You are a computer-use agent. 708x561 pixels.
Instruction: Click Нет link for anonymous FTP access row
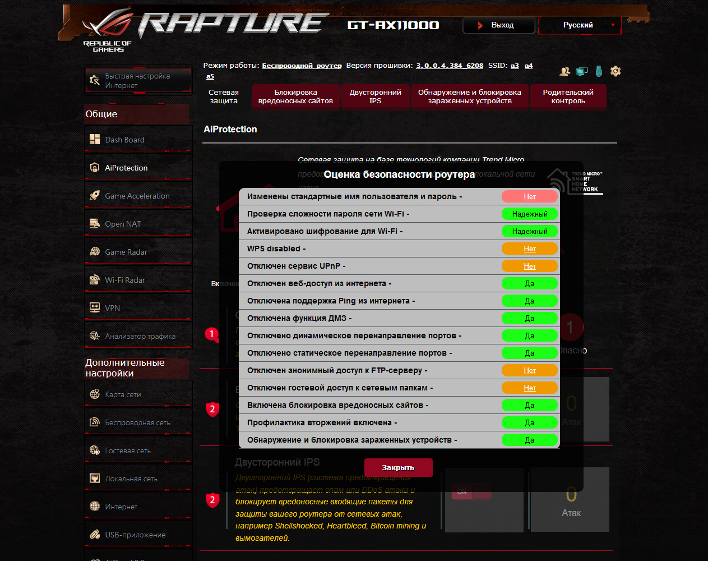pos(530,370)
